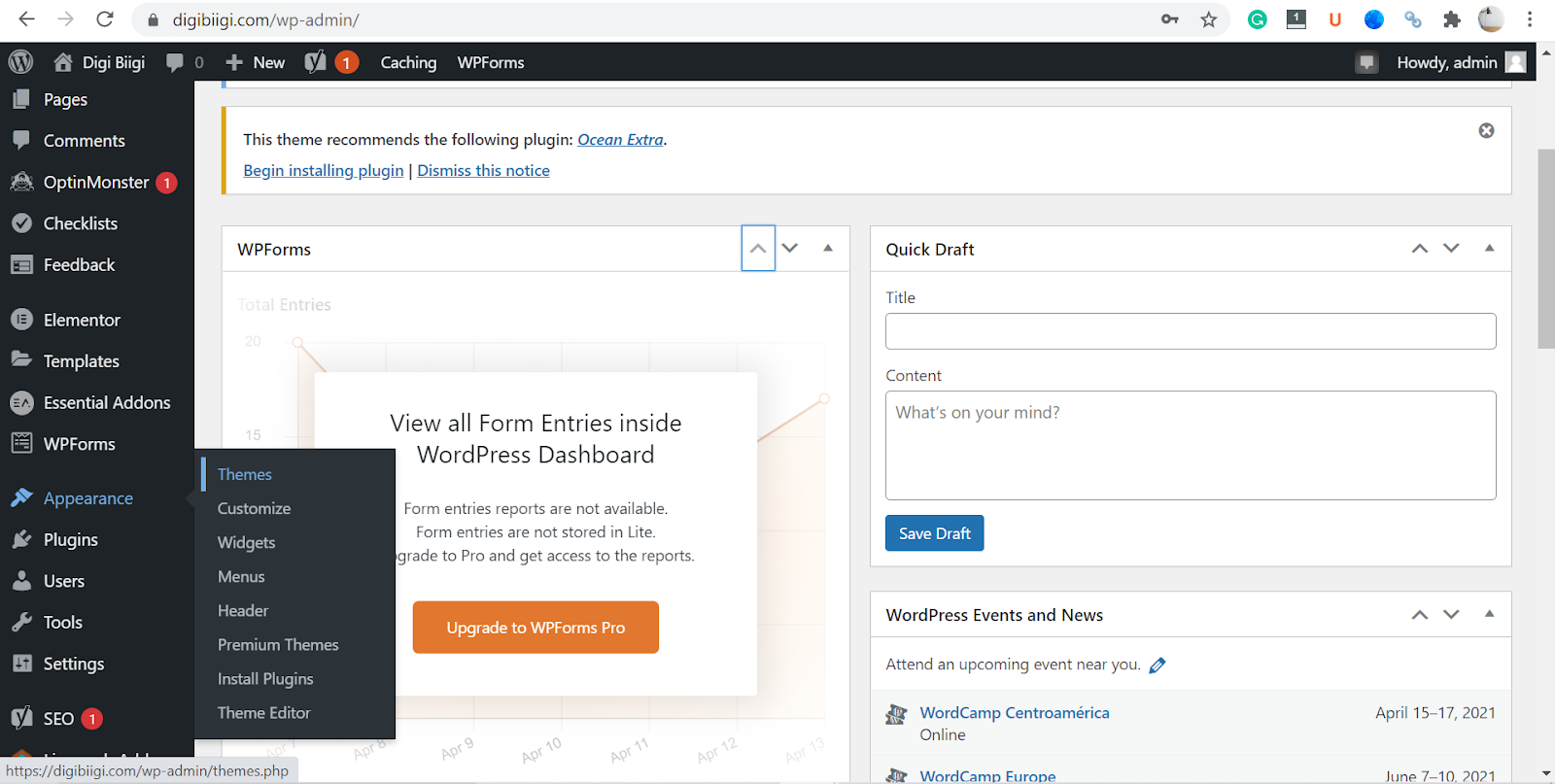This screenshot has height=784, width=1555.
Task: Open Digi Biigi site home link
Action: [99, 62]
